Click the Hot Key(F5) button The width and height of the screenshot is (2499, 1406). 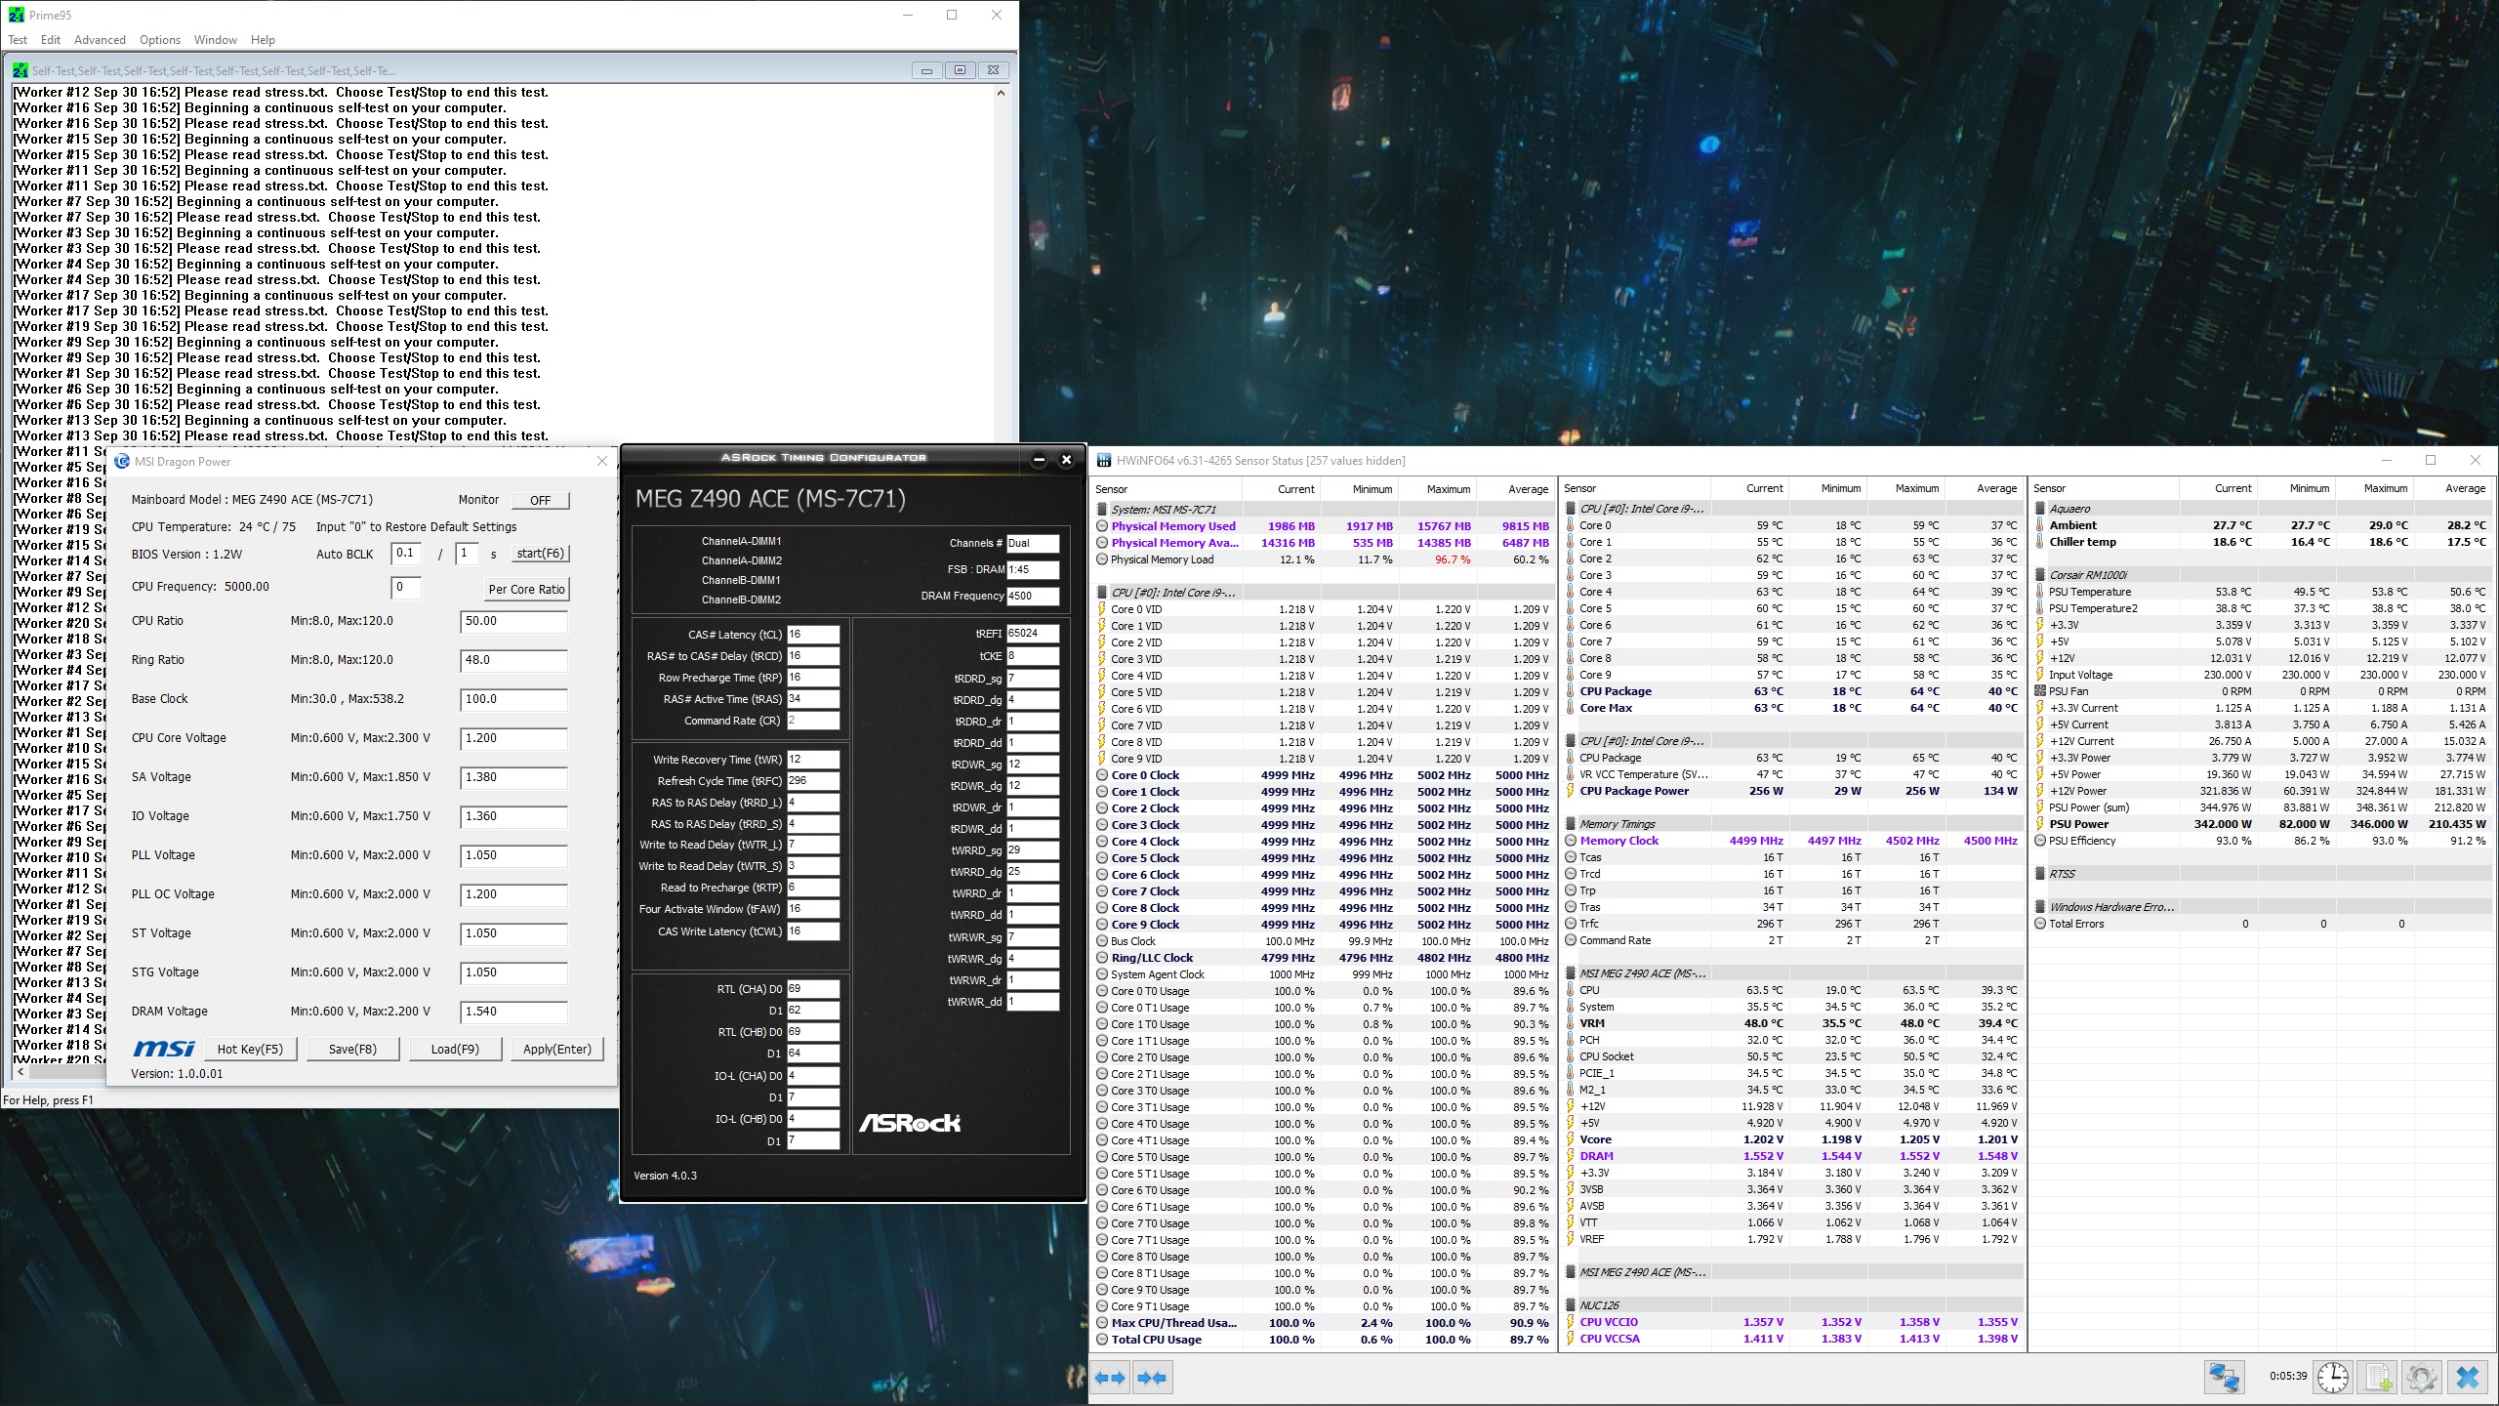pyautogui.click(x=250, y=1049)
